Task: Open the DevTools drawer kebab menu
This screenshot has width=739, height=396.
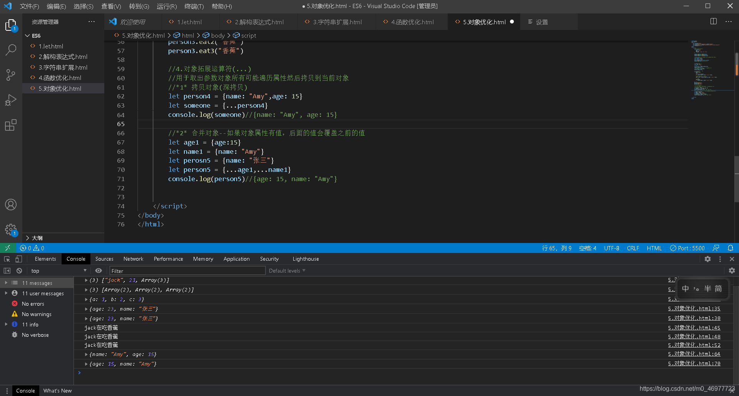Action: (x=7, y=391)
